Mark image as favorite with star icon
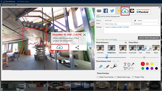The image size is (162, 91). click(x=119, y=11)
